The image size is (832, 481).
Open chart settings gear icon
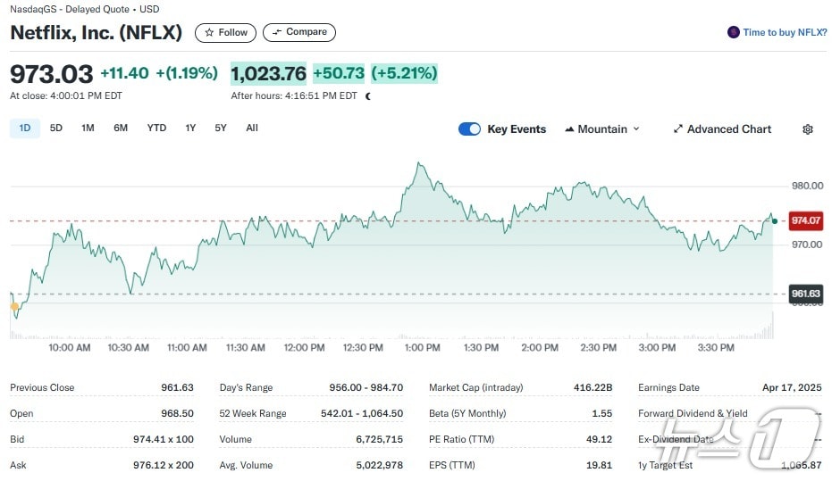point(808,129)
